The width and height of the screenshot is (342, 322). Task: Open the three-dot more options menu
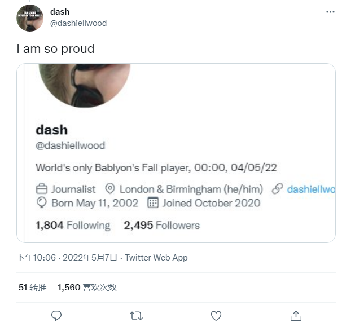click(x=330, y=12)
